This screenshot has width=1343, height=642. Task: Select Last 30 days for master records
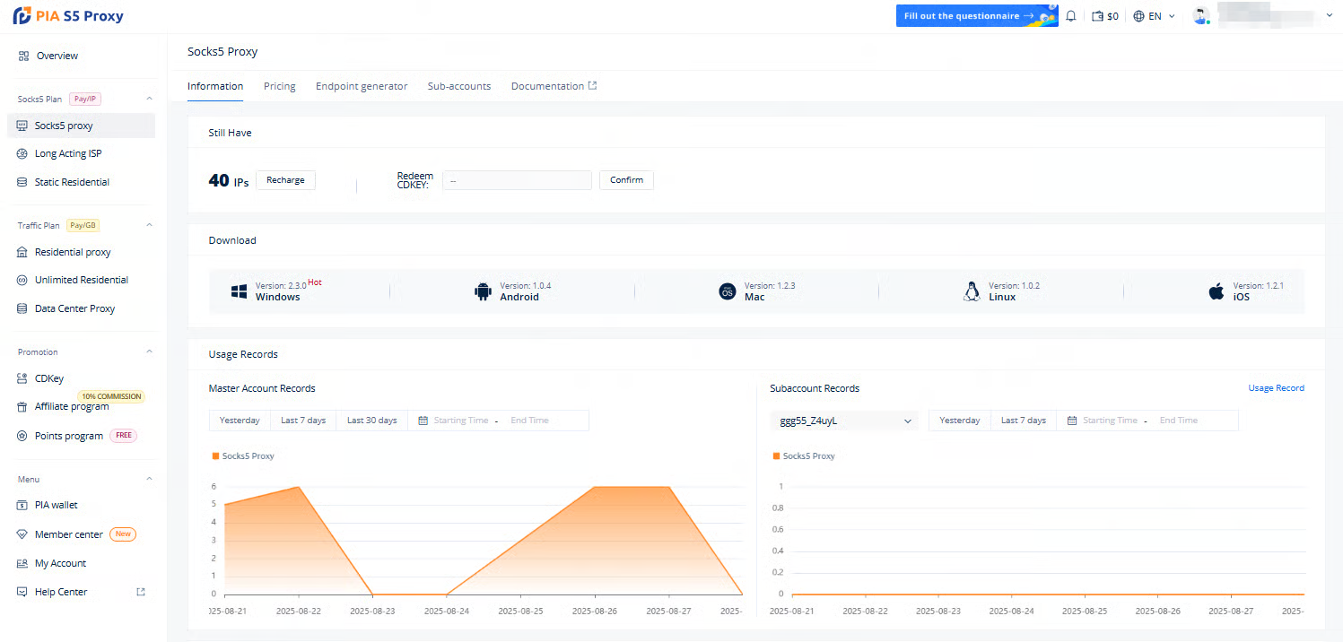[371, 421]
